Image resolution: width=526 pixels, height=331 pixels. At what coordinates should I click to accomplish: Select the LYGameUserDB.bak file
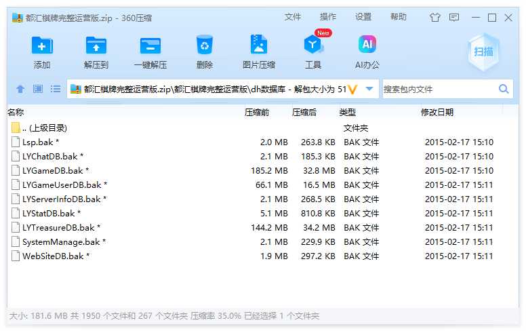(263, 185)
